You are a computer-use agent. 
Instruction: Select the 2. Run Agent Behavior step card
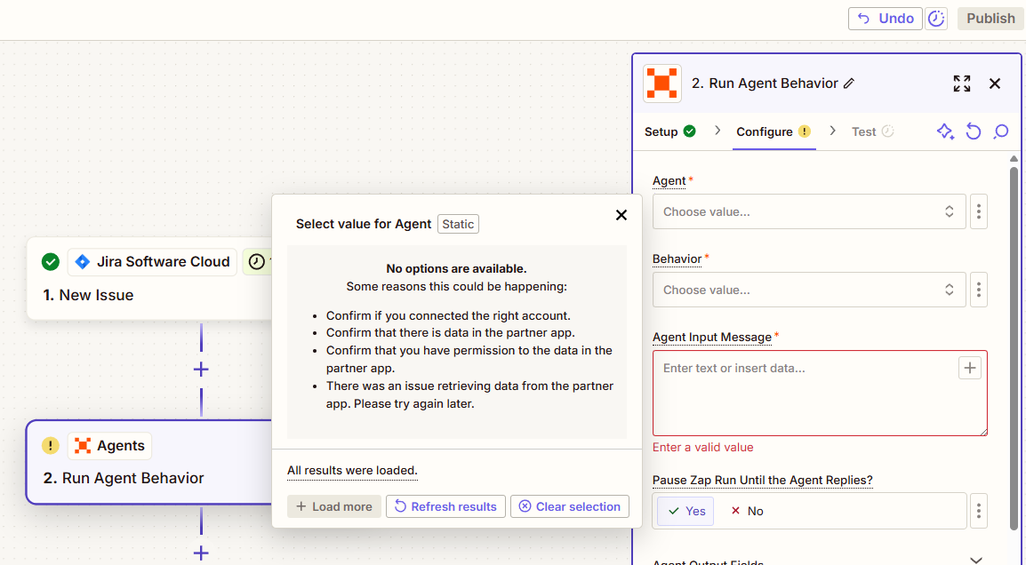click(149, 462)
